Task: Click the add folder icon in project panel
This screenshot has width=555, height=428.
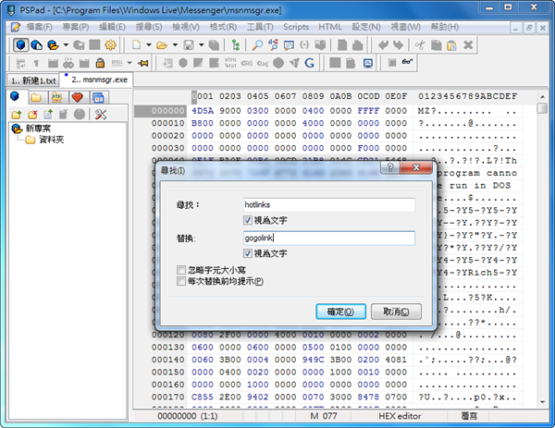Action: [x=17, y=115]
